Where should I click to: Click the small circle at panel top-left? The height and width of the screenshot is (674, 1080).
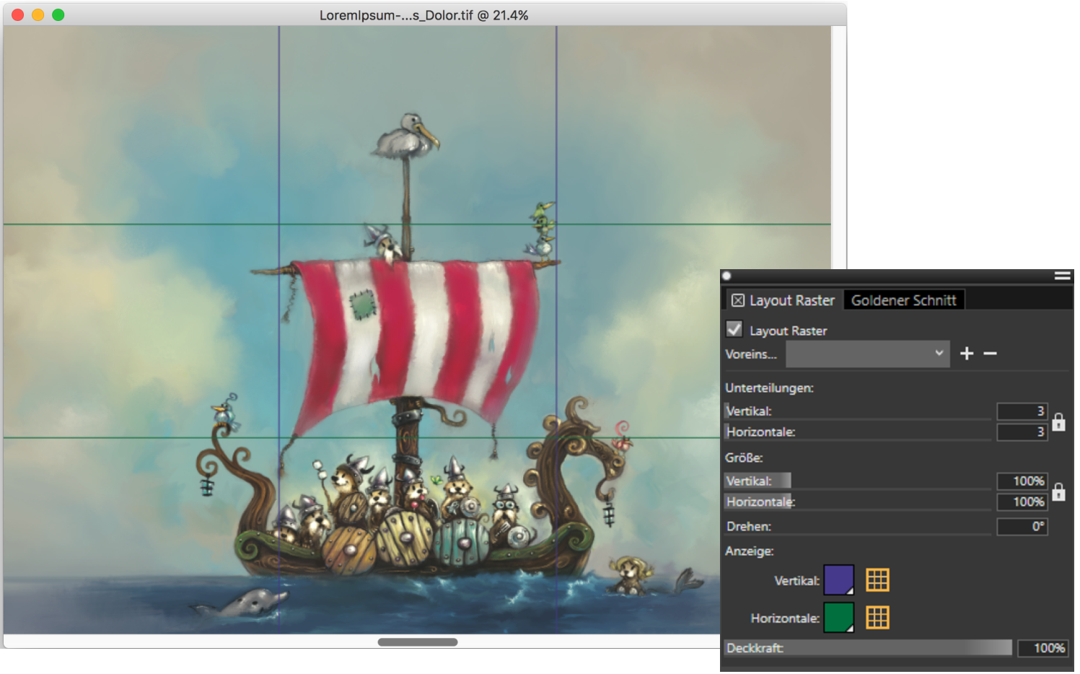[x=727, y=276]
